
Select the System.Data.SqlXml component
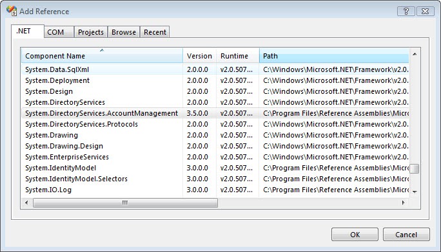215,69
